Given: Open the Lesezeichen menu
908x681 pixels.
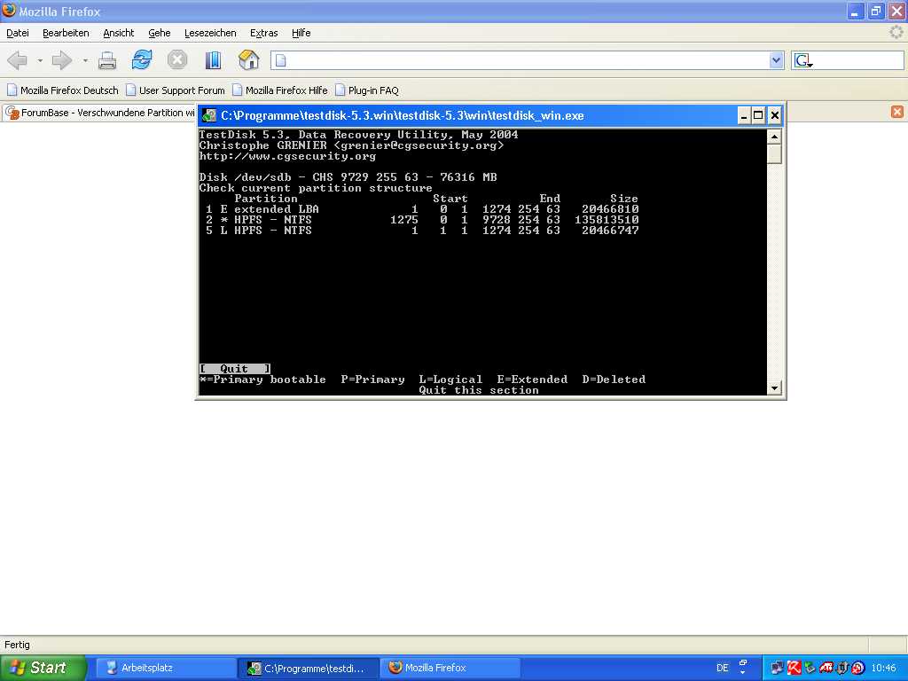Looking at the screenshot, I should (210, 33).
